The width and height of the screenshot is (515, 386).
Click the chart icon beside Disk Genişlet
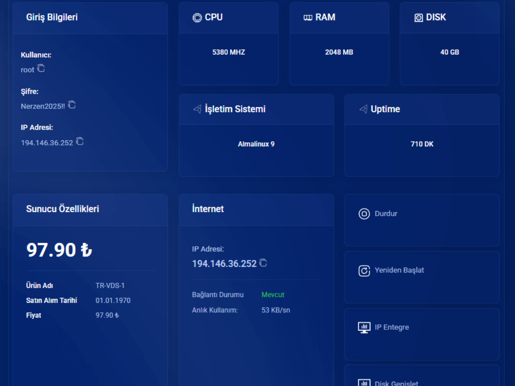click(364, 382)
